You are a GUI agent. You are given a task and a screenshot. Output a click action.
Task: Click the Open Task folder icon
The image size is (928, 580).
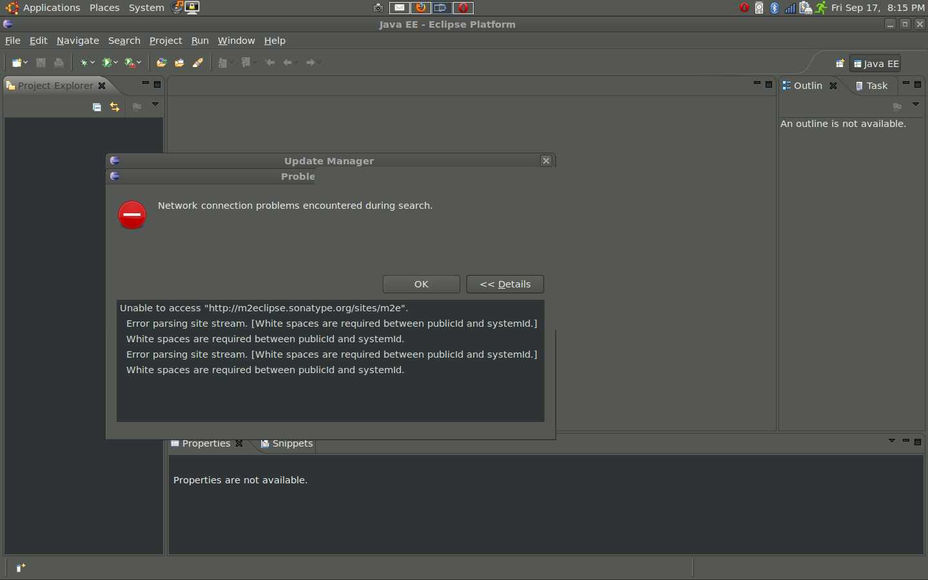[x=180, y=63]
